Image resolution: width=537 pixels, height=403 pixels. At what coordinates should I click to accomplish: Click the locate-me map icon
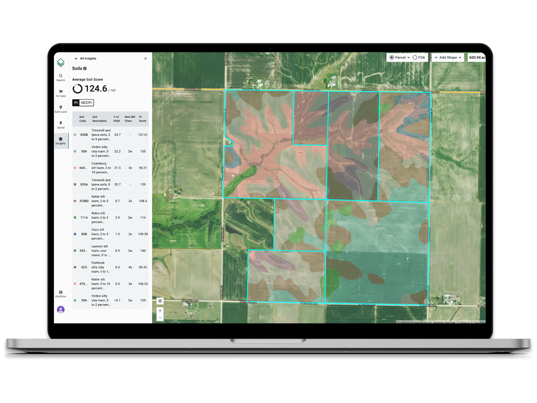(x=160, y=301)
